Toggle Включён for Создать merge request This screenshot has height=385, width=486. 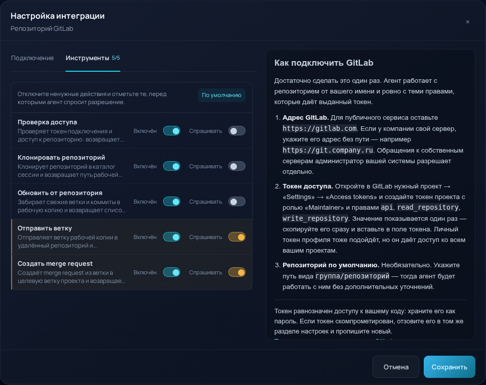172,272
